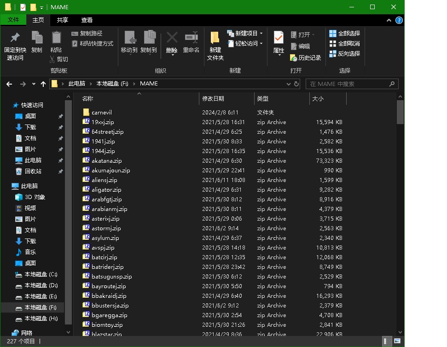Refresh the MAME folder view
The width and height of the screenshot is (447, 347).
pyautogui.click(x=296, y=84)
